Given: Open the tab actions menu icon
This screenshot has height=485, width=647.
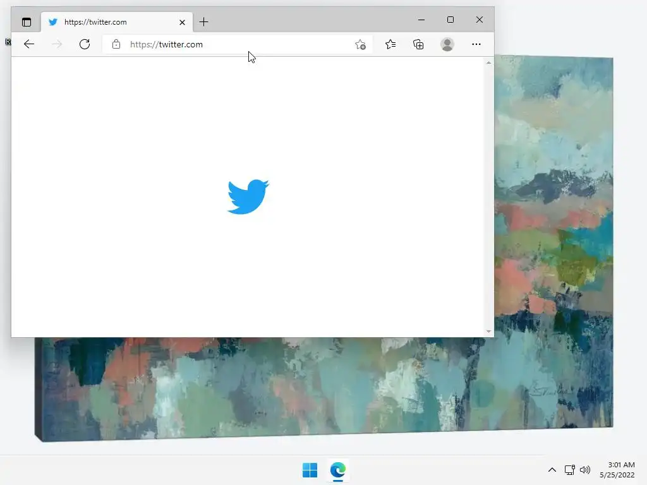Looking at the screenshot, I should point(27,22).
